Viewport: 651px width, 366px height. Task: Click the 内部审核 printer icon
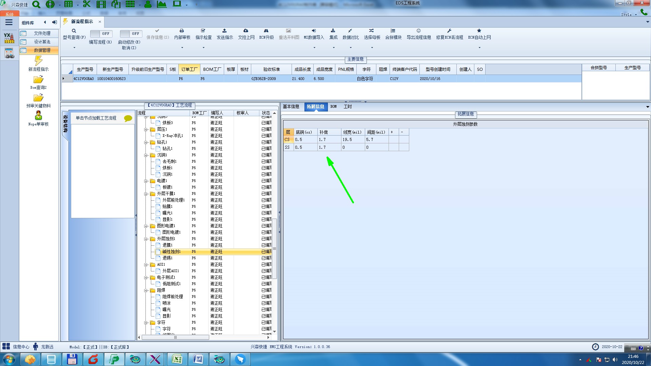182,31
